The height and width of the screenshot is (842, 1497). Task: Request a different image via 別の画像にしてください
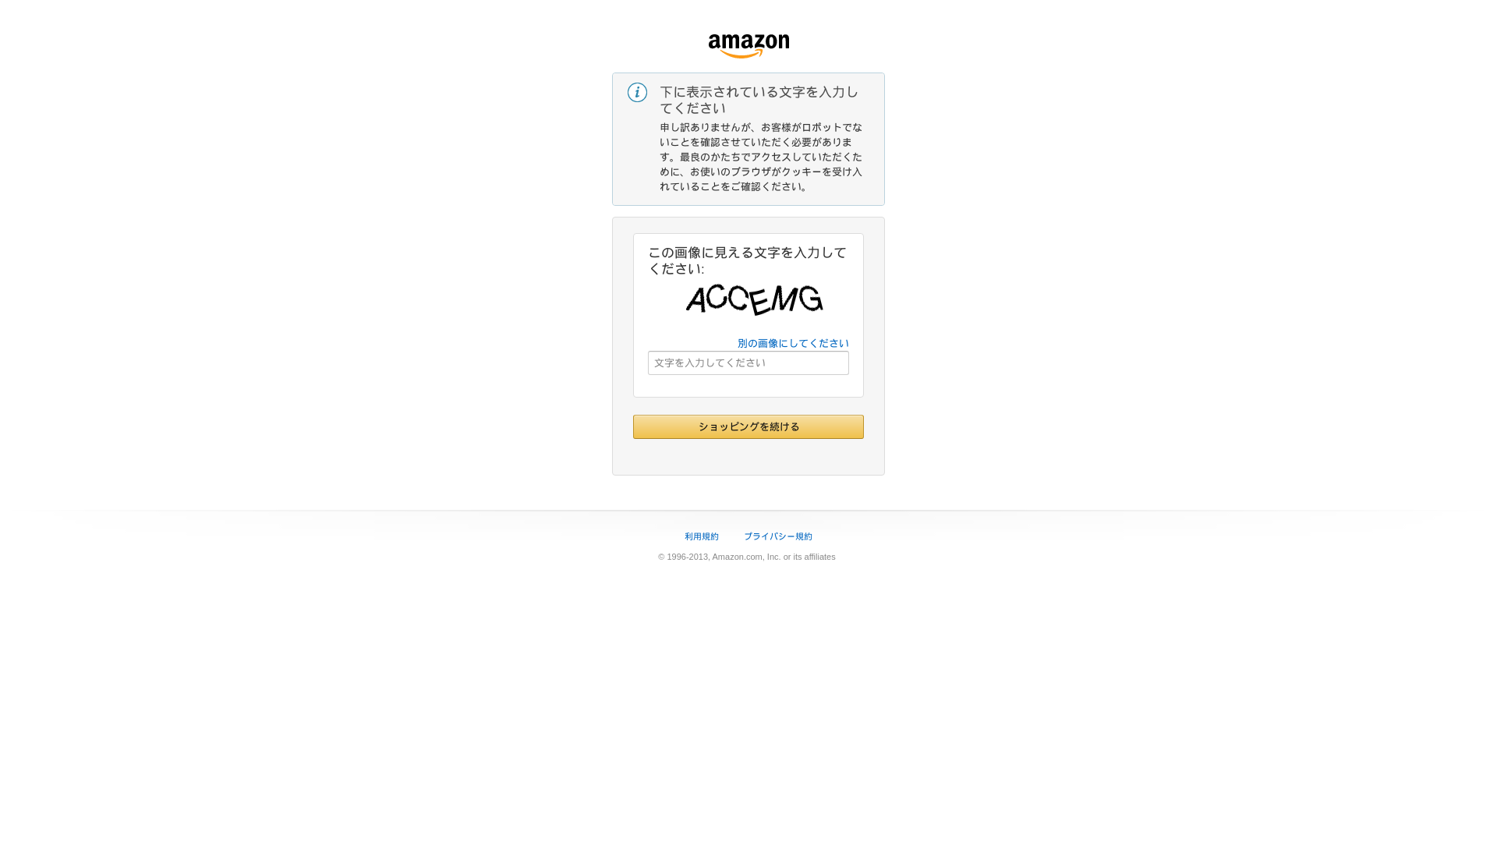click(x=793, y=343)
